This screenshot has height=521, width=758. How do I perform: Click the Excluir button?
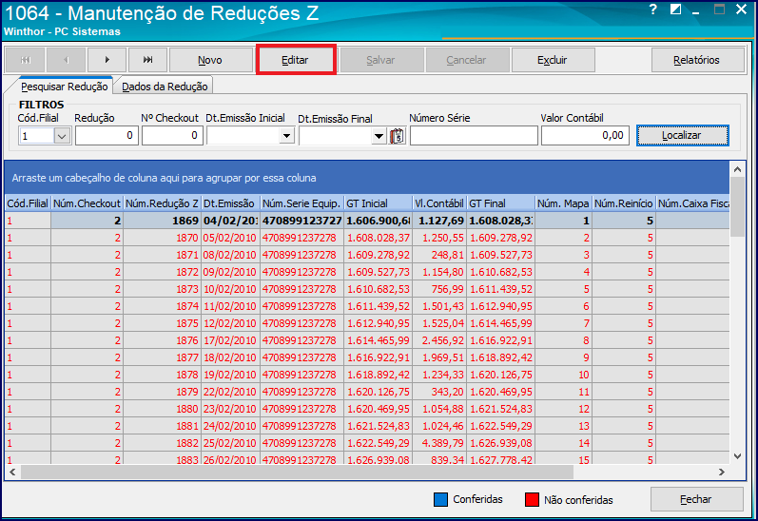[x=553, y=60]
